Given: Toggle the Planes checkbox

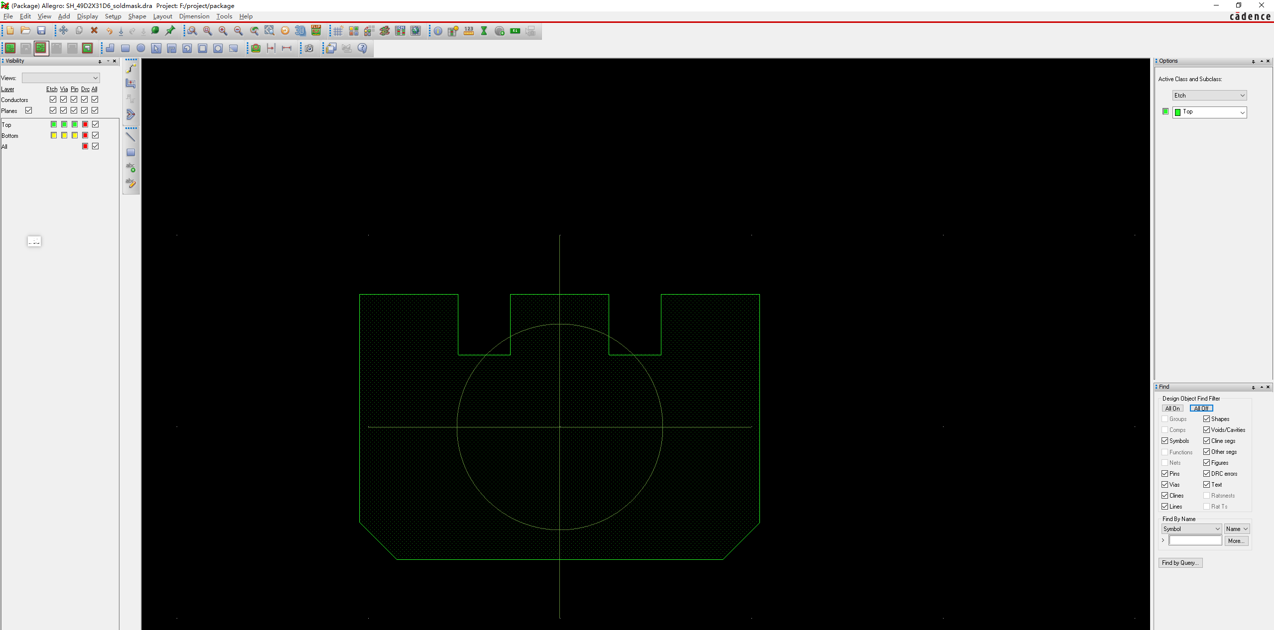Looking at the screenshot, I should tap(29, 110).
